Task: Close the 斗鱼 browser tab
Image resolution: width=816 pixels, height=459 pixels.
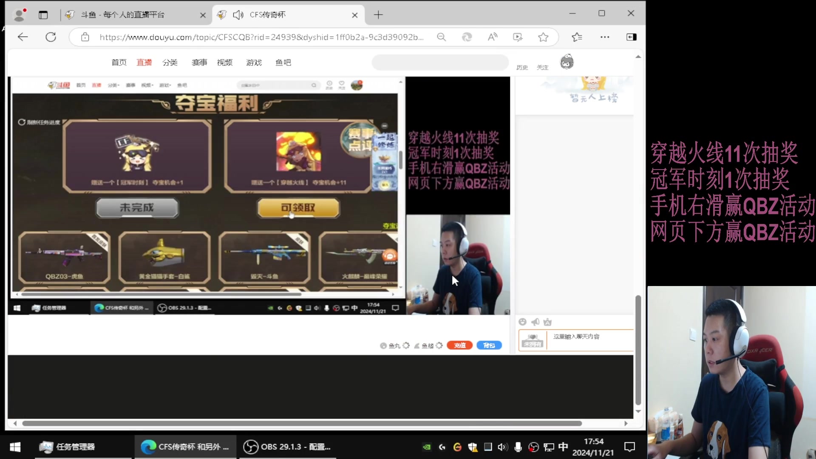Action: [x=203, y=15]
